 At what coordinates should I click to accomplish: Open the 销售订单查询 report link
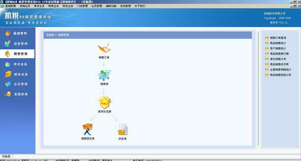pos(278,38)
